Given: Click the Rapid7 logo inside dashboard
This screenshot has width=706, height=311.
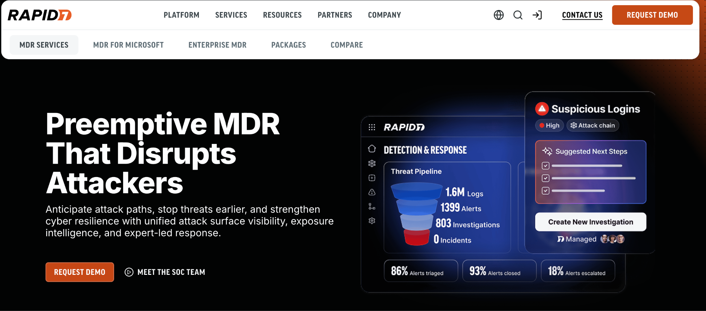Looking at the screenshot, I should point(404,127).
